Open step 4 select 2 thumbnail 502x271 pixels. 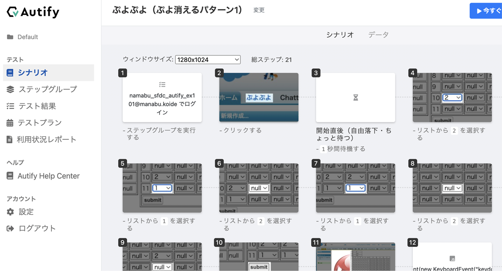452,98
